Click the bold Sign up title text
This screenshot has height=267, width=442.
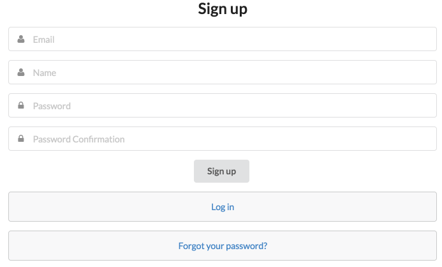point(223,9)
